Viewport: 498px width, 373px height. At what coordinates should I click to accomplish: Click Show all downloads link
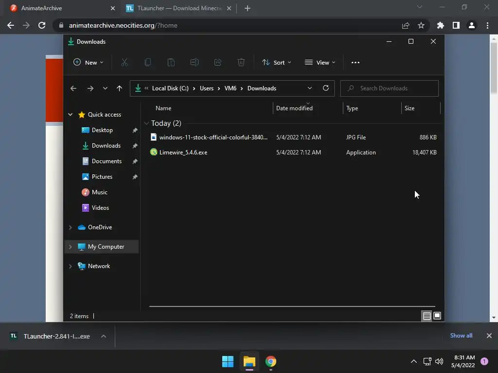[461, 336]
